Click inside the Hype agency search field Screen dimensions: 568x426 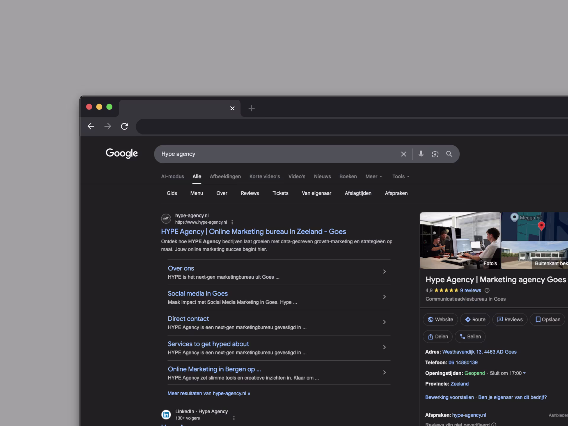click(x=266, y=154)
